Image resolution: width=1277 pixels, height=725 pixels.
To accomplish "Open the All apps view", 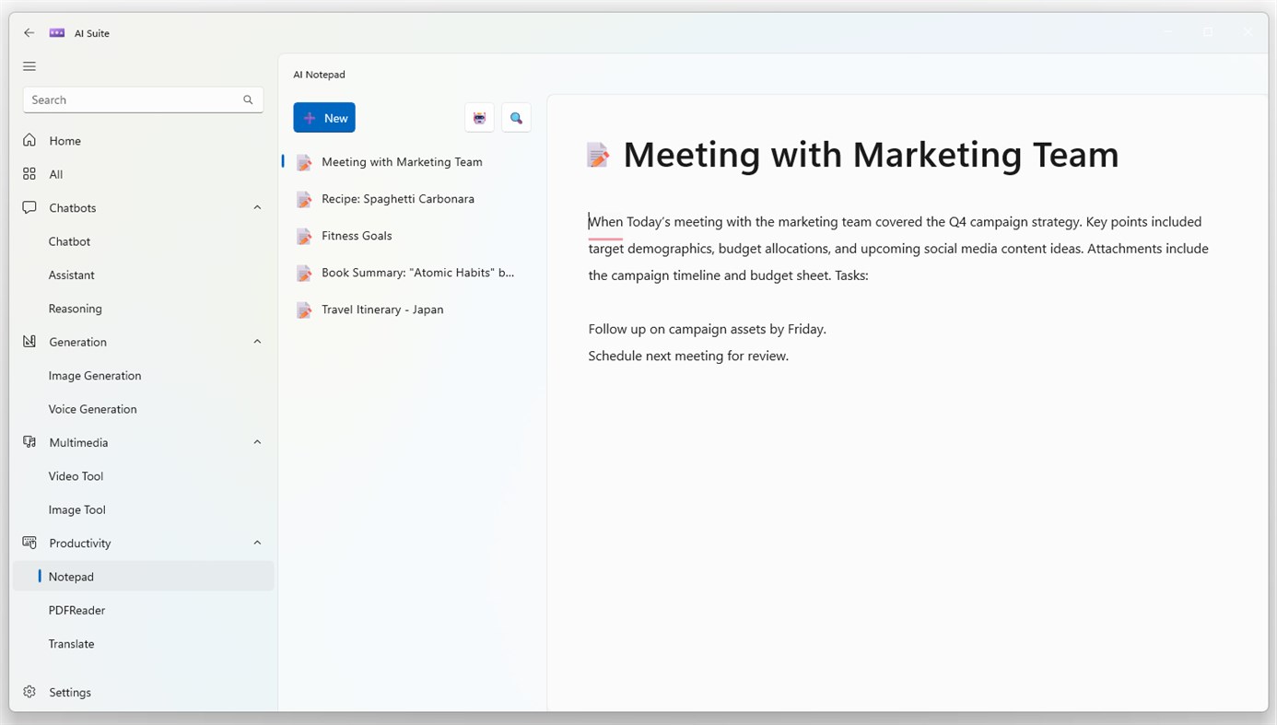I will [x=55, y=173].
